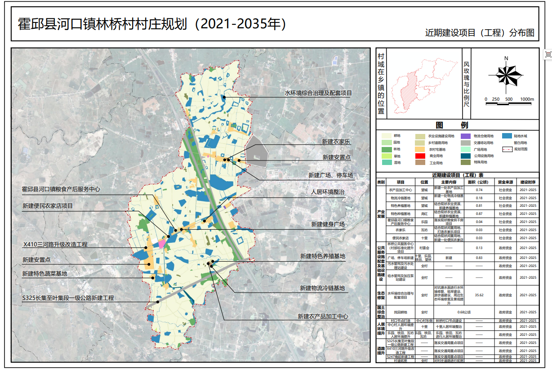The image size is (552, 370).
Task: Click the vertical label 村域在乡镇的位置
Action: pyautogui.click(x=381, y=83)
